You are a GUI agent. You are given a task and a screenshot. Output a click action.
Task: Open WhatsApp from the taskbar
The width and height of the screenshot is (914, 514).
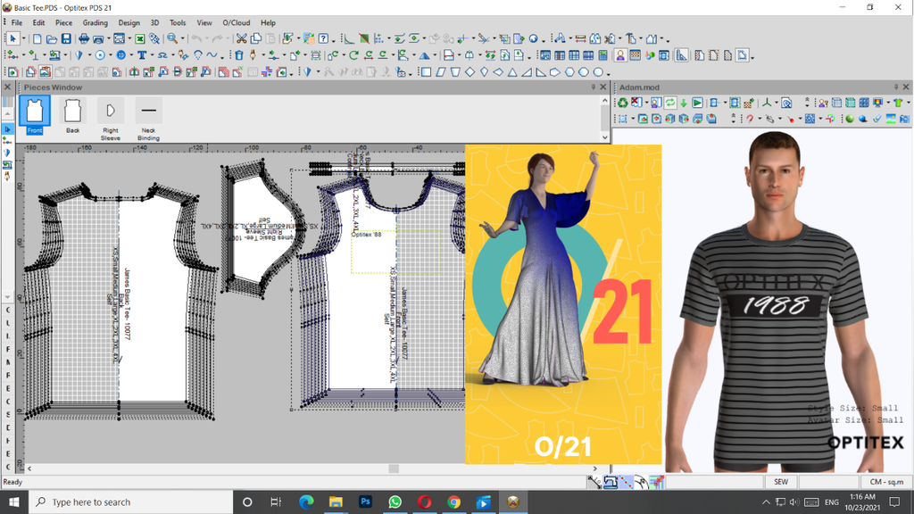pyautogui.click(x=395, y=502)
